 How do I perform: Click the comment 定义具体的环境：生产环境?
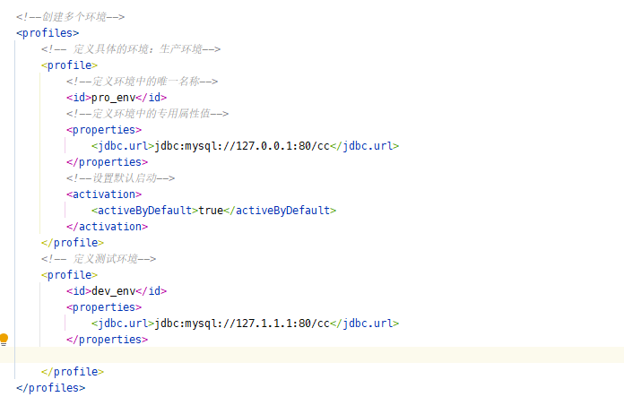tap(131, 49)
